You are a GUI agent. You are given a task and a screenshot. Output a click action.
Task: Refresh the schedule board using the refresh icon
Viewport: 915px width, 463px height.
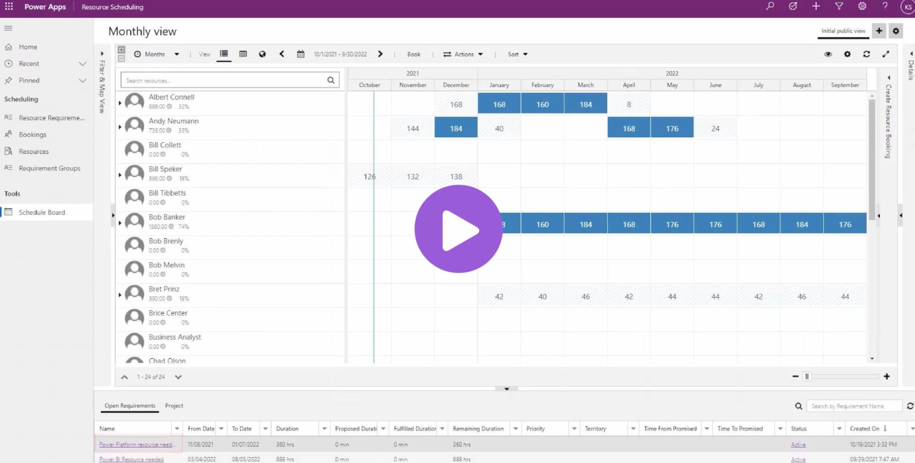(x=867, y=54)
